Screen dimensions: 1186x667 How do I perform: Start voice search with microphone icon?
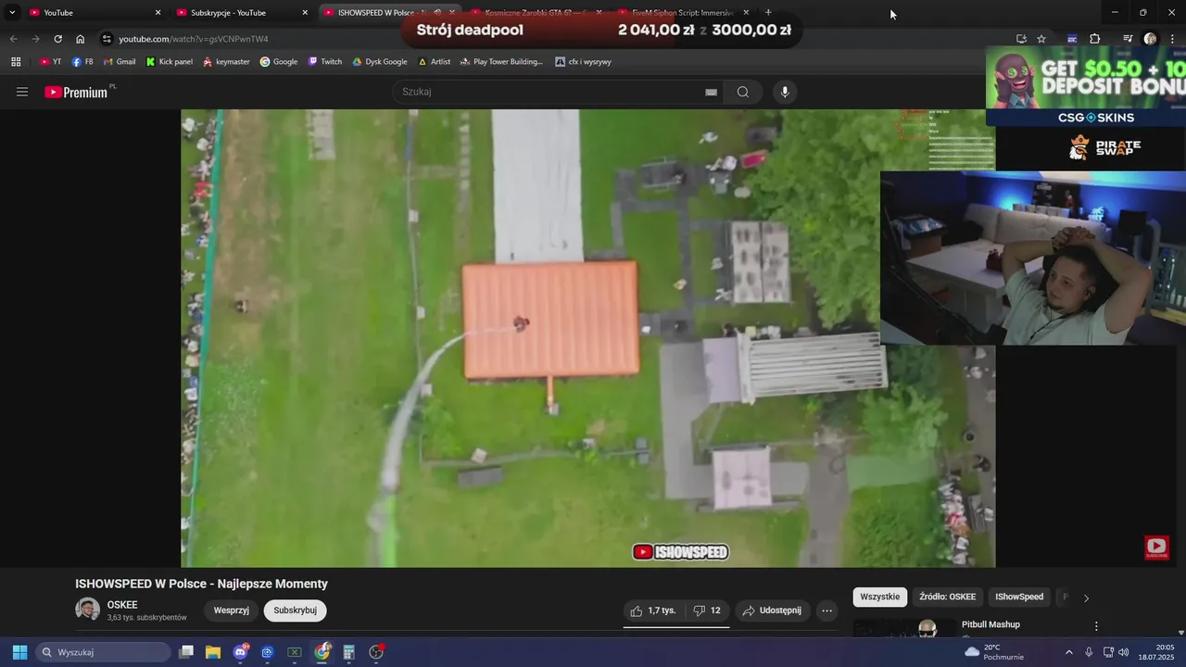[785, 92]
